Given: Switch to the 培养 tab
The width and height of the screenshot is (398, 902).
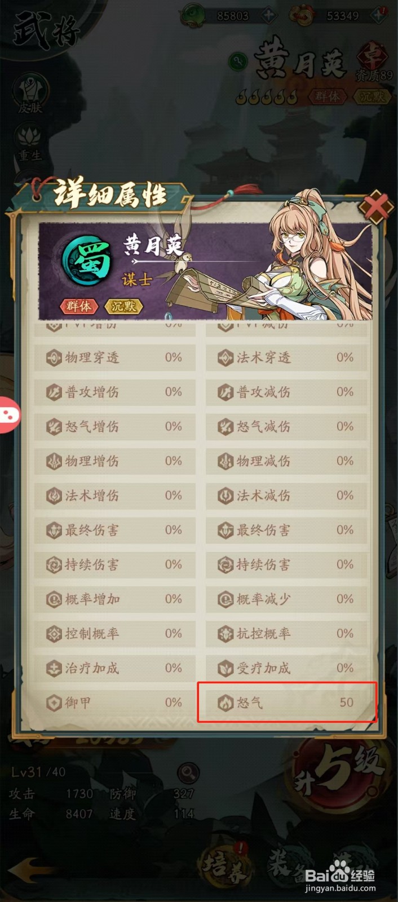Looking at the screenshot, I should click(x=224, y=865).
